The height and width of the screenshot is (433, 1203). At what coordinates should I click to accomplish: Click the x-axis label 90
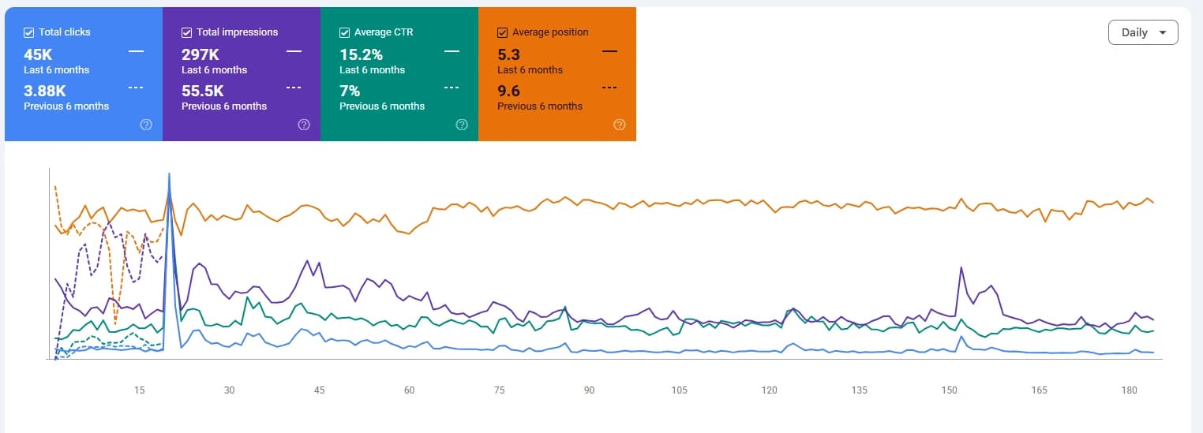click(589, 390)
